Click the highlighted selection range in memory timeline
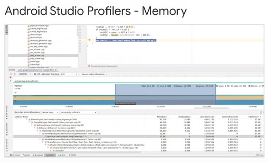269x162 pixels. [165, 94]
